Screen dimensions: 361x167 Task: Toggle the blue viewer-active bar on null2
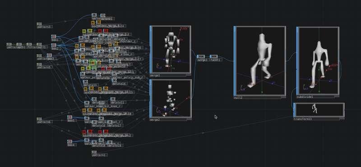[235, 61]
